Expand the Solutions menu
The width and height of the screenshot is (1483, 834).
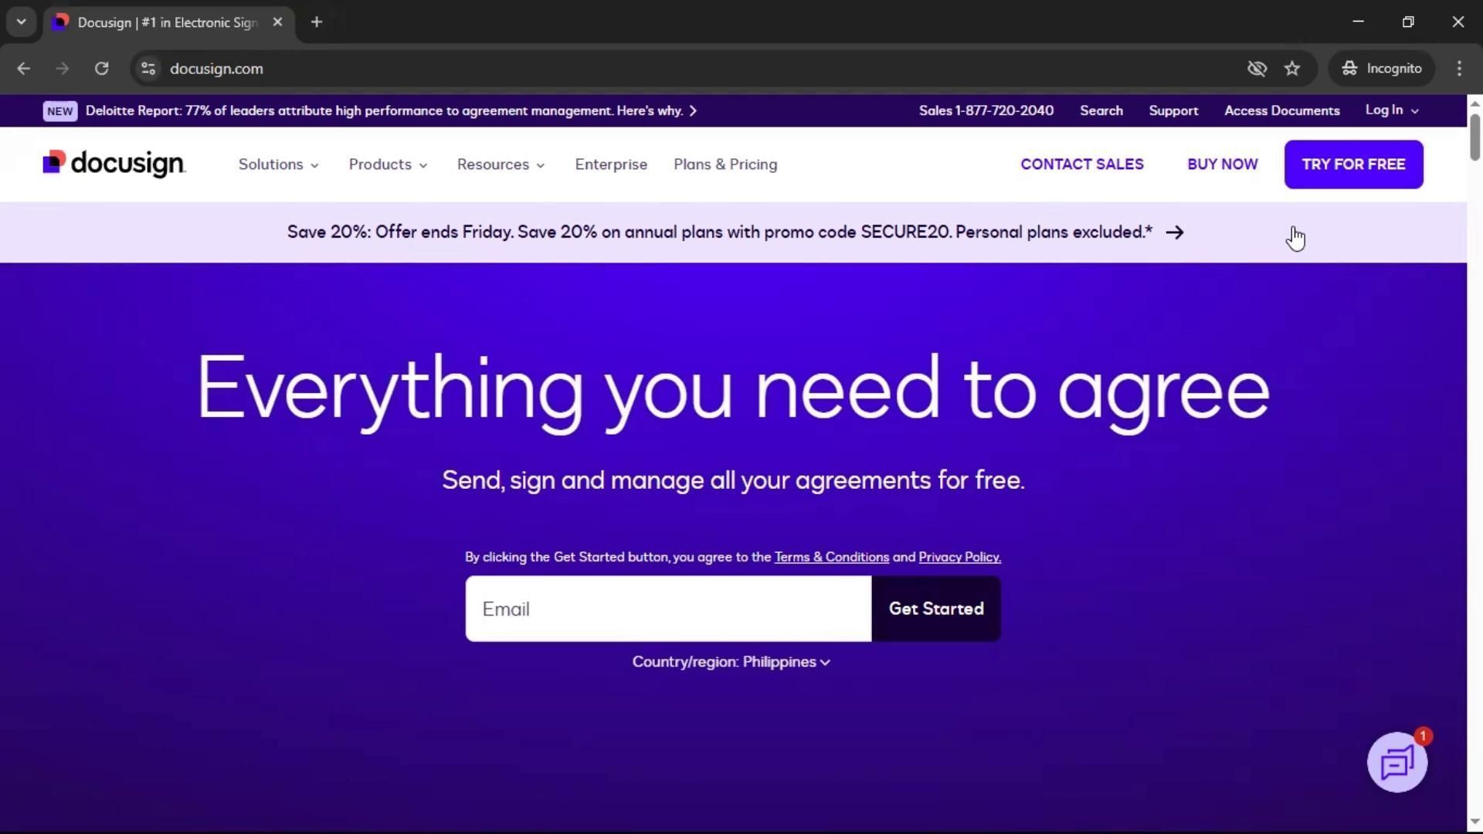click(278, 164)
